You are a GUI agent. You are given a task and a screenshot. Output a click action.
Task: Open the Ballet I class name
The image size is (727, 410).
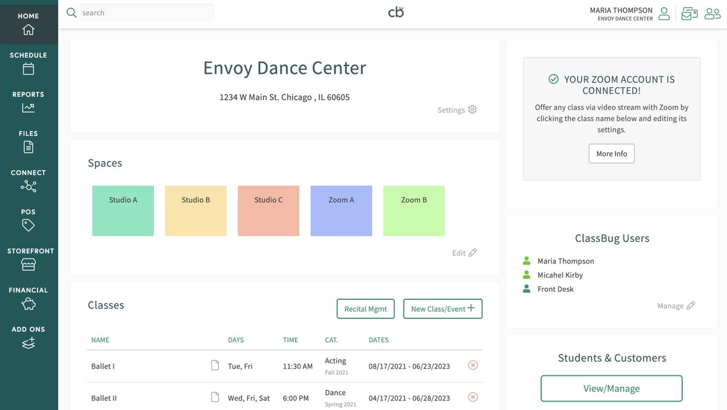(103, 366)
